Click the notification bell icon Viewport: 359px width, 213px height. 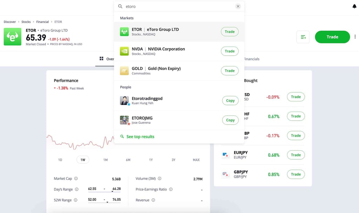tap(354, 6)
